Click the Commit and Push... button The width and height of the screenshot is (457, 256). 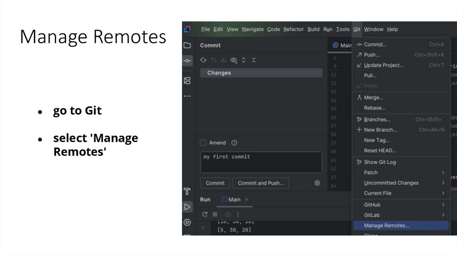261,183
